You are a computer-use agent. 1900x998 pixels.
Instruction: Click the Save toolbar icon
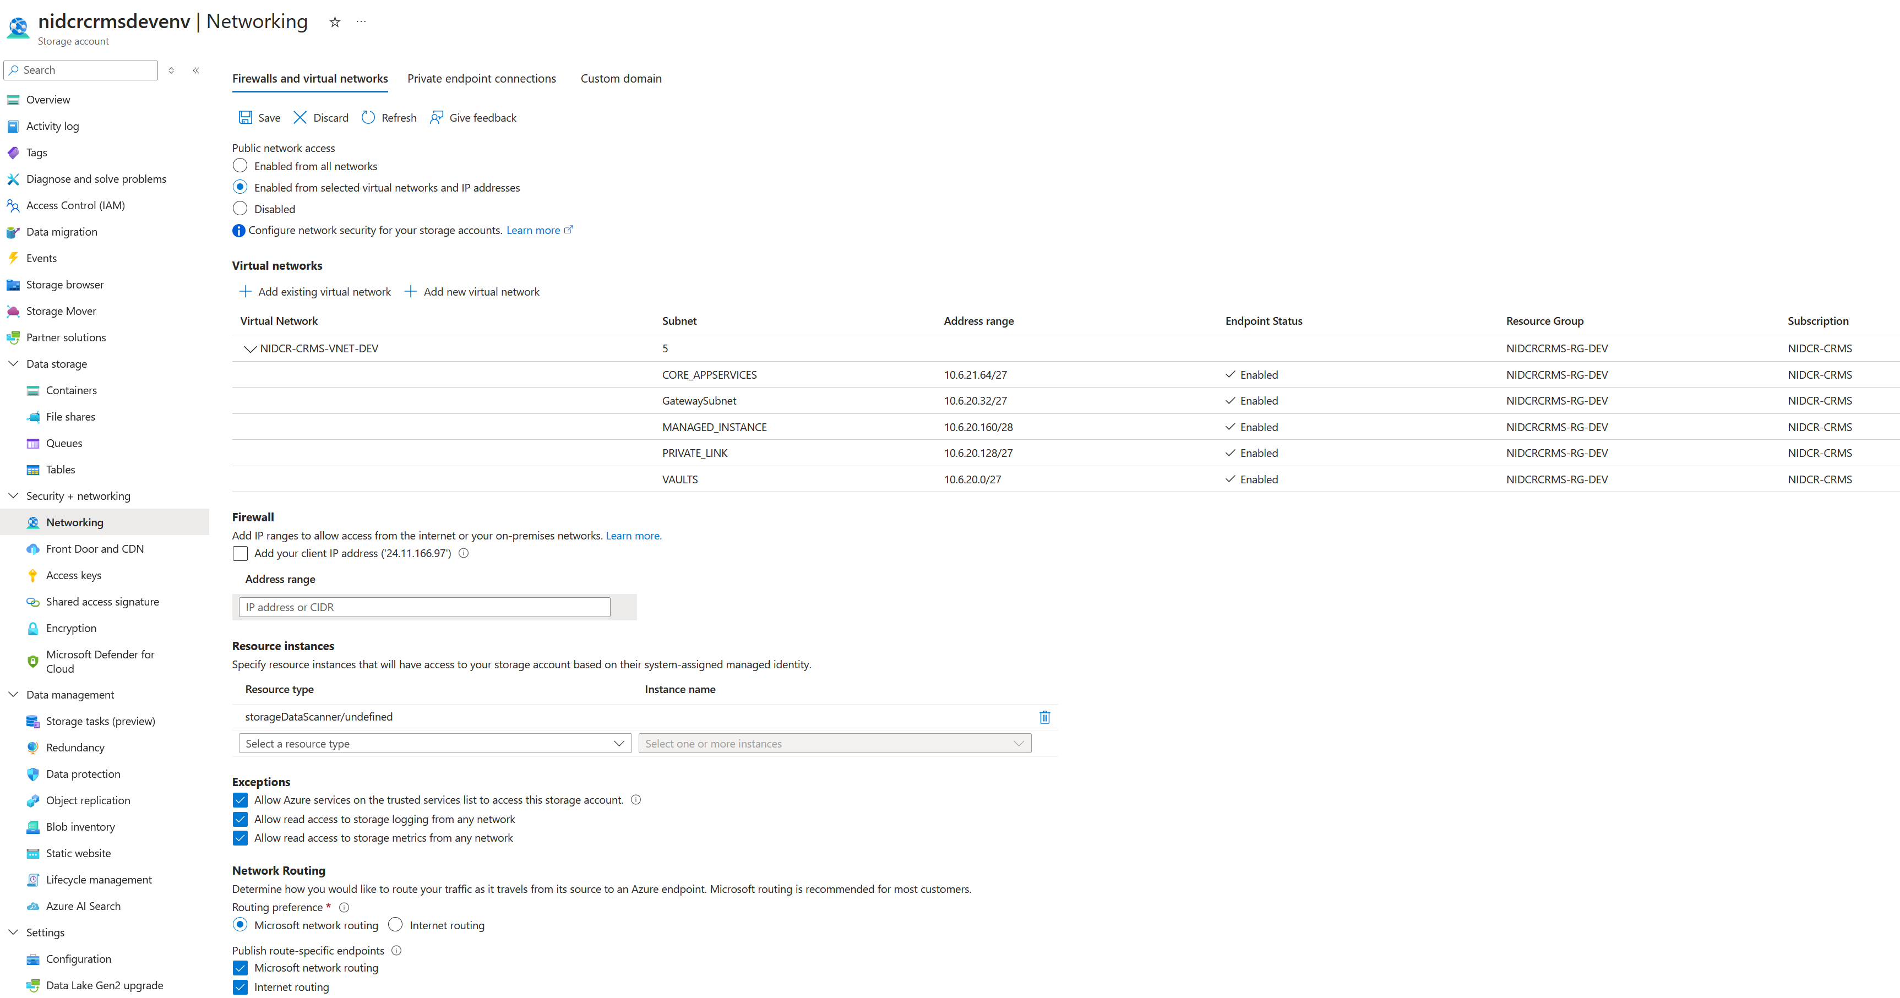[x=245, y=117]
